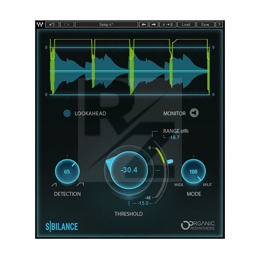
Task: Open the Save preset menu
Action: tap(205, 25)
